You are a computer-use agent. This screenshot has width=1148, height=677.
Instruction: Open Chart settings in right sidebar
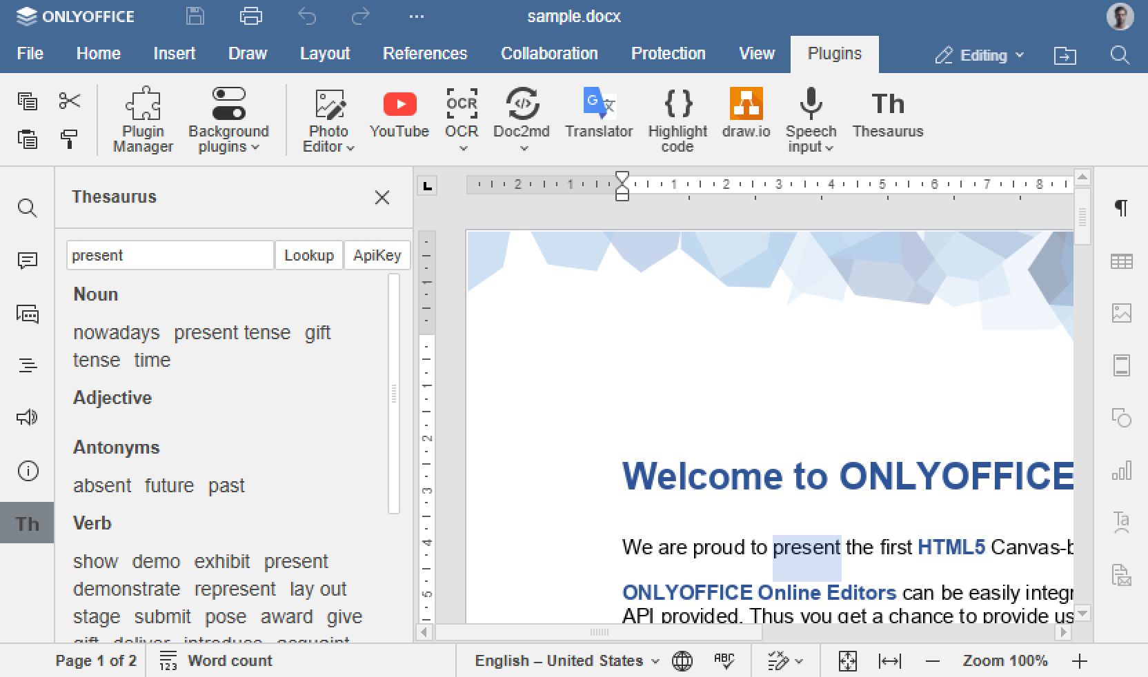1122,470
